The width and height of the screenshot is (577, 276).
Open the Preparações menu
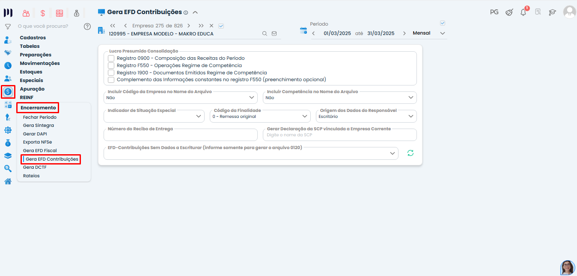click(36, 55)
